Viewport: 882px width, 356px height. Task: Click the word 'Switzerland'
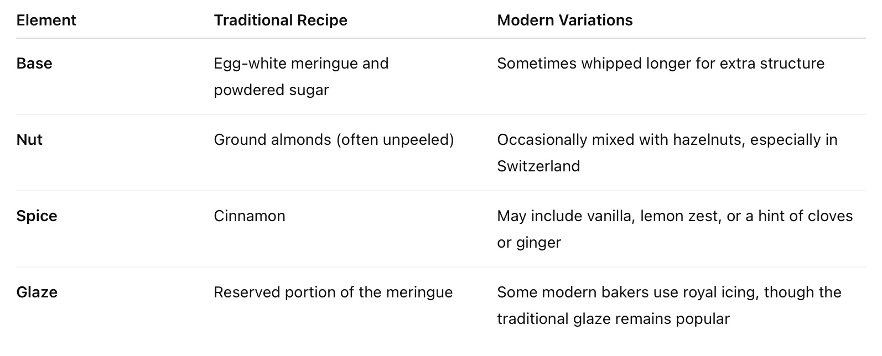coord(538,166)
